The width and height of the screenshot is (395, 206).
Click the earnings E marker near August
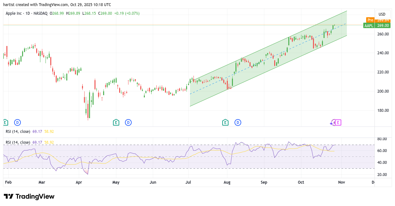click(225, 122)
